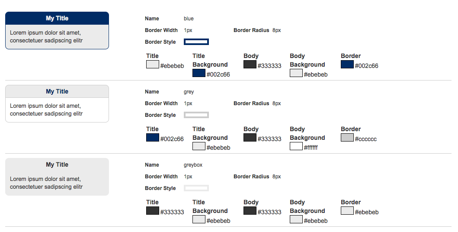Click the grey theme Border Style sample
Image resolution: width=458 pixels, height=232 pixels.
[196, 115]
